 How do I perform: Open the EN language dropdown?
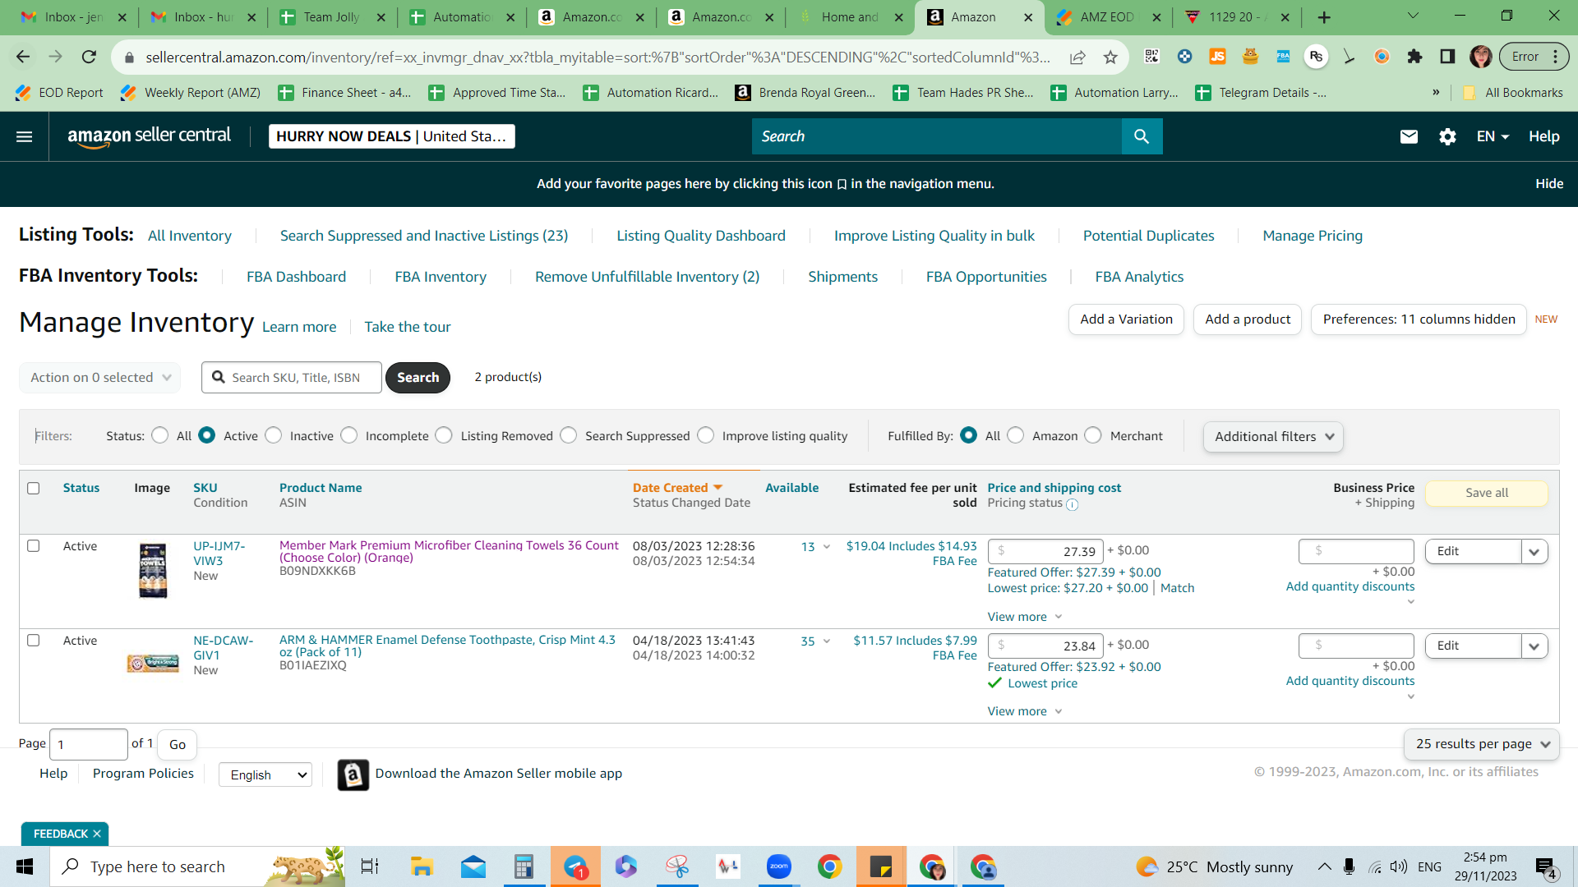1493,136
